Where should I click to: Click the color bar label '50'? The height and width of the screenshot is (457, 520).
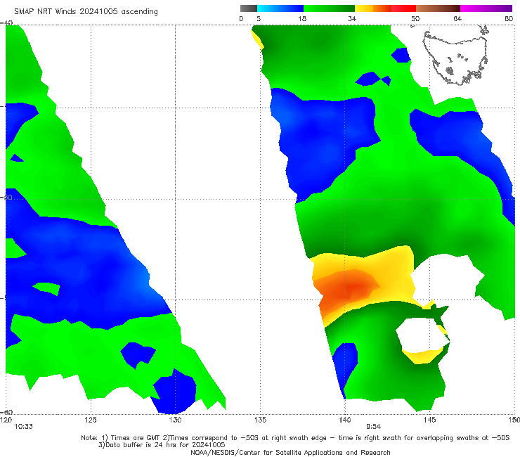point(415,18)
